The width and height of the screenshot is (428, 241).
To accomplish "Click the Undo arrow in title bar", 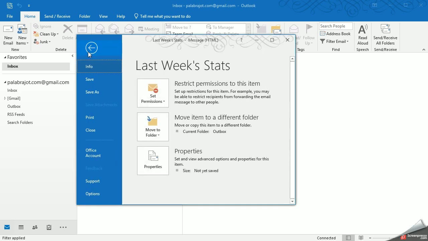I will pyautogui.click(x=19, y=5).
